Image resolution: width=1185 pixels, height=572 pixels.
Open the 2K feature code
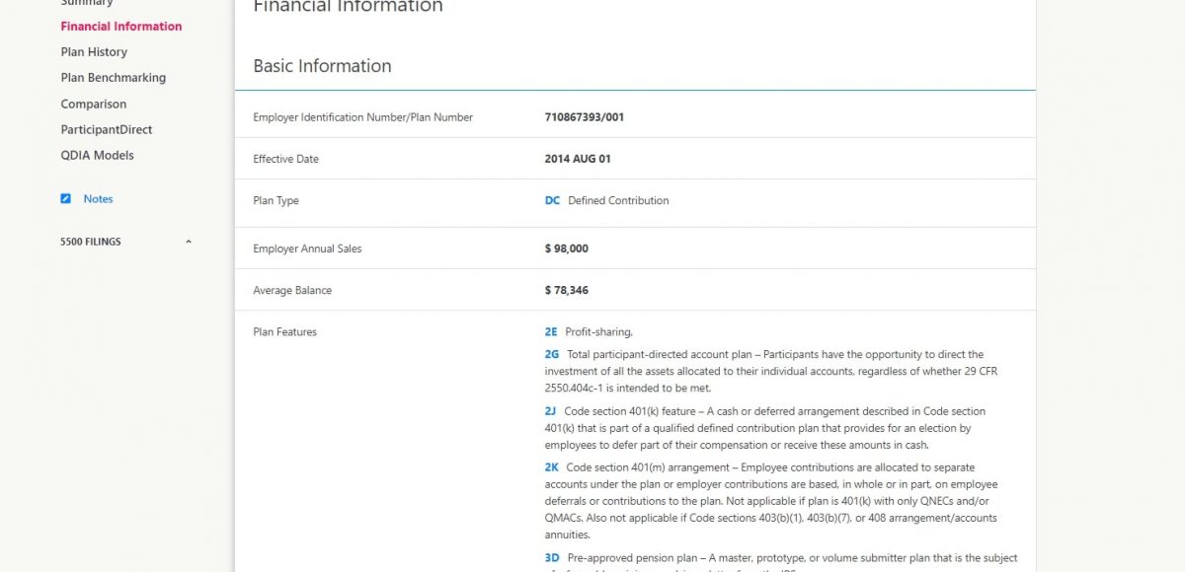point(552,467)
